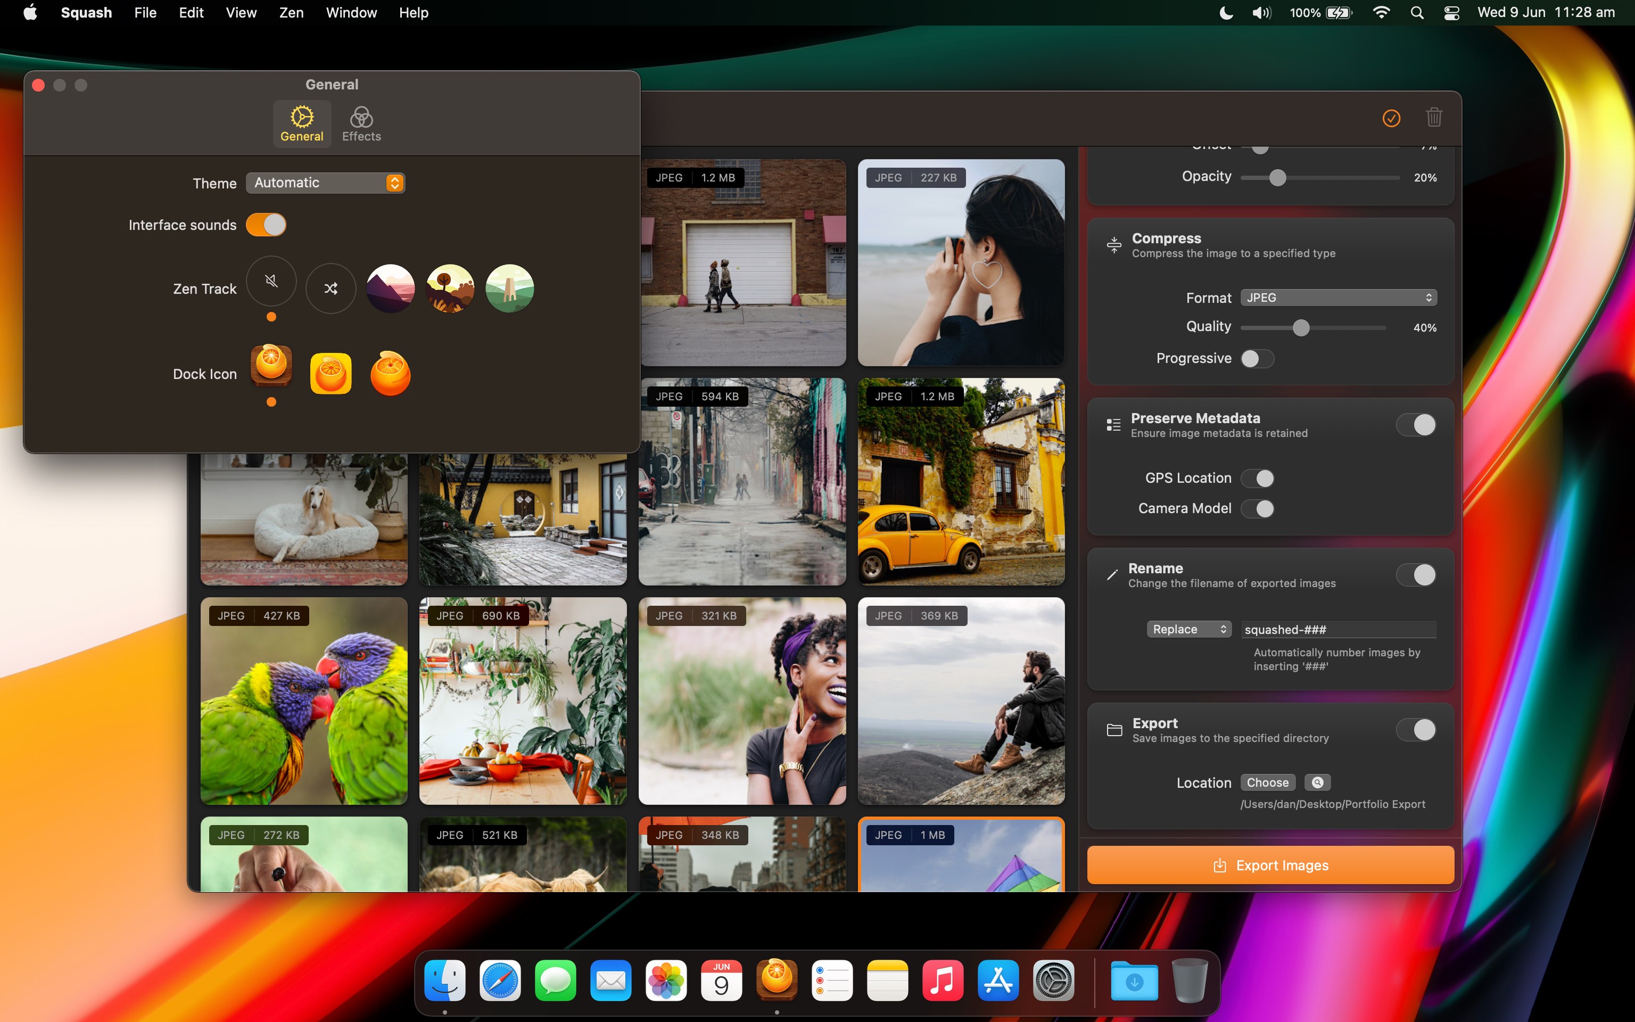
Task: Toggle the Rename switch
Action: tap(1416, 575)
